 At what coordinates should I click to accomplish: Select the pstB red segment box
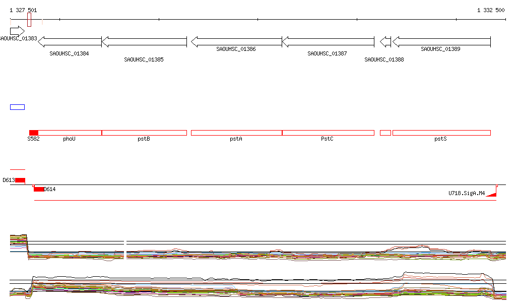[145, 133]
